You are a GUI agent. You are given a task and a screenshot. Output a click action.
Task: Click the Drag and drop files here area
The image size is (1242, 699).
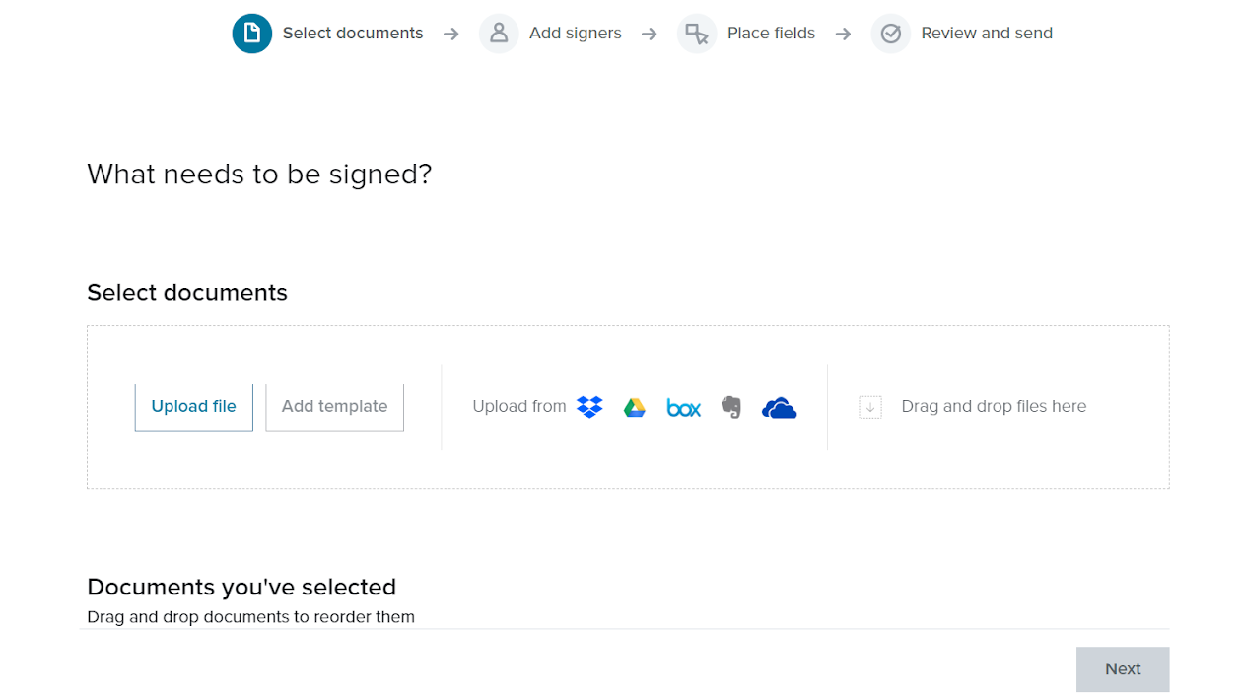tap(994, 407)
